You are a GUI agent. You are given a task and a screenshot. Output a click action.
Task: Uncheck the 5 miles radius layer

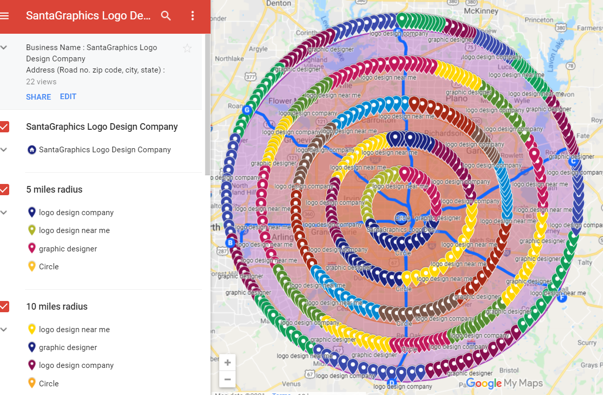pyautogui.click(x=5, y=190)
